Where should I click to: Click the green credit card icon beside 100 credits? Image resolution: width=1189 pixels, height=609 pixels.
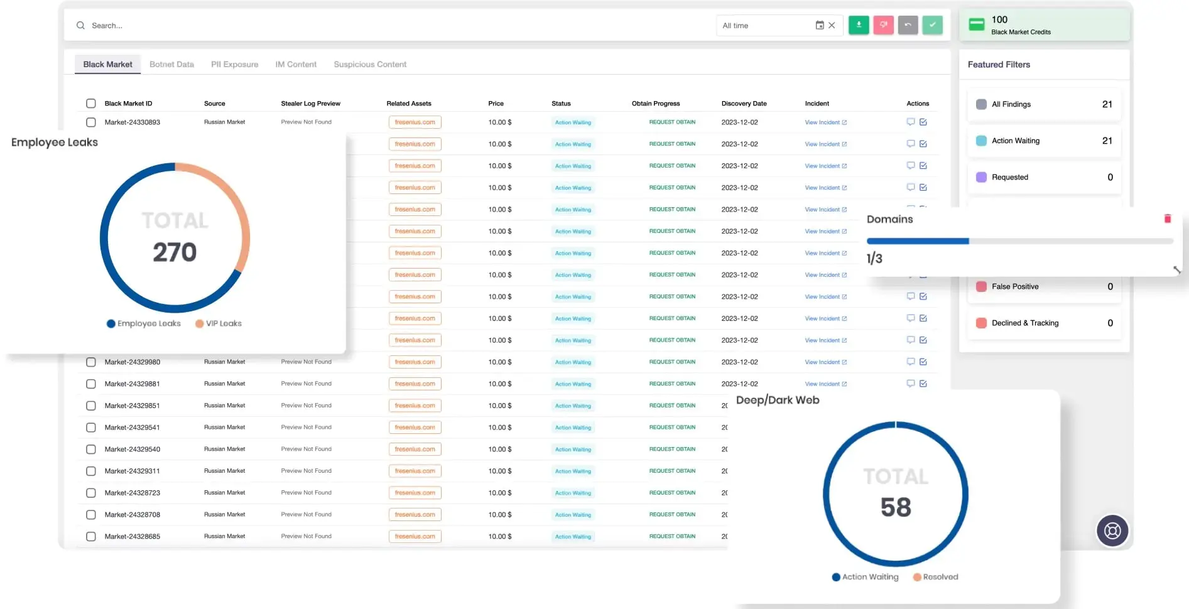(x=977, y=24)
